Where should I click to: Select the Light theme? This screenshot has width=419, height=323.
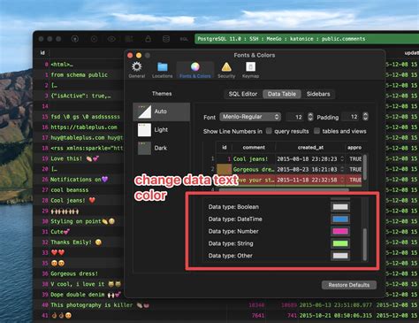pyautogui.click(x=162, y=130)
